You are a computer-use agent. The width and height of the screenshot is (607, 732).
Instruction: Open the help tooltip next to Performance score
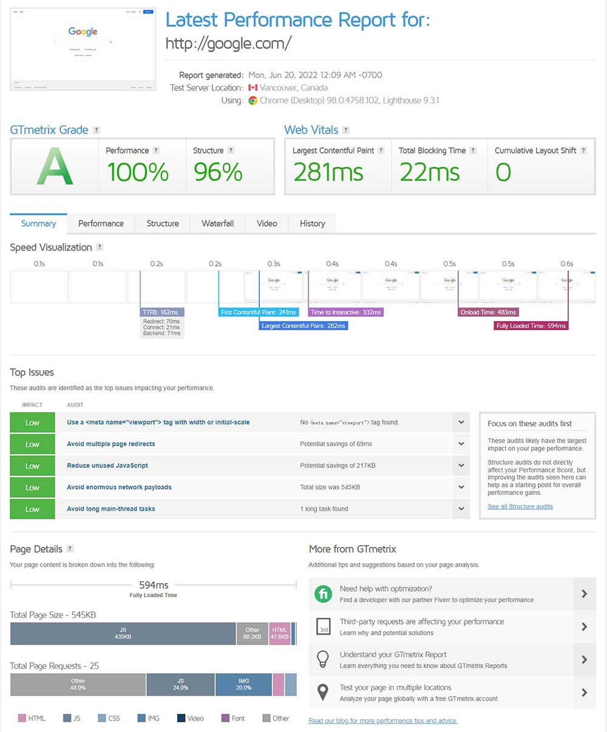(x=156, y=151)
